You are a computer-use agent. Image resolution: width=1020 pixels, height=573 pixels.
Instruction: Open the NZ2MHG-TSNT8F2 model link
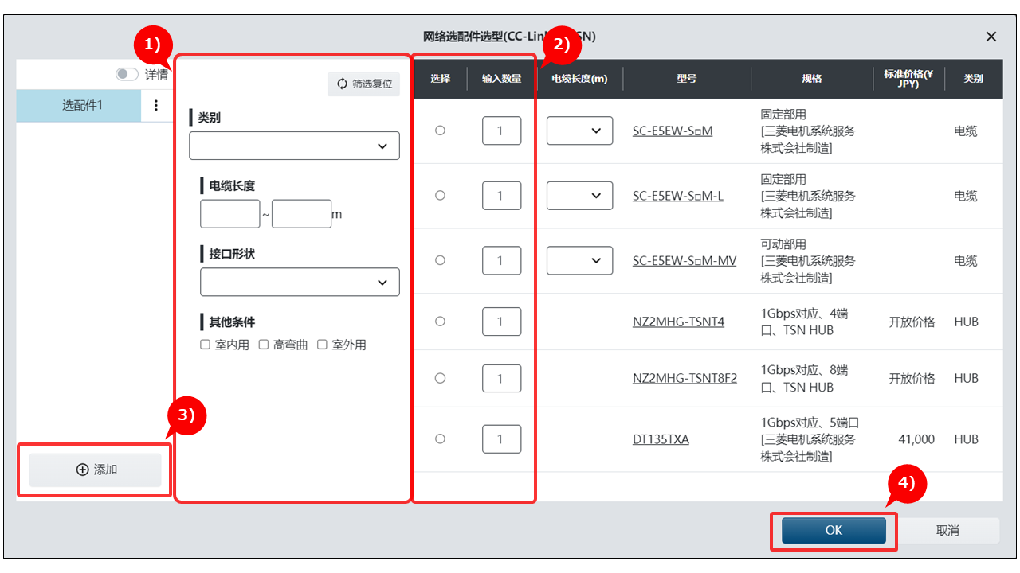coord(685,379)
